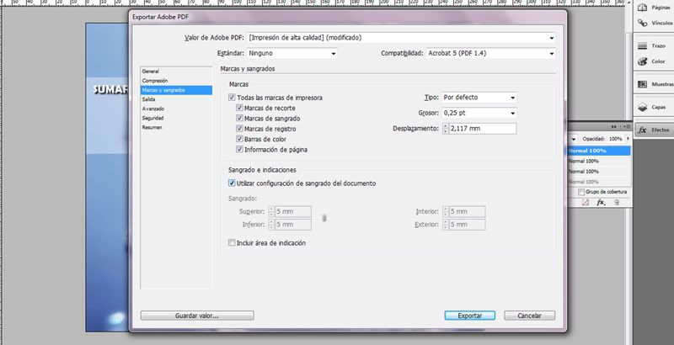The height and width of the screenshot is (345, 674).
Task: Open the Muestras panel icon
Action: tap(642, 84)
